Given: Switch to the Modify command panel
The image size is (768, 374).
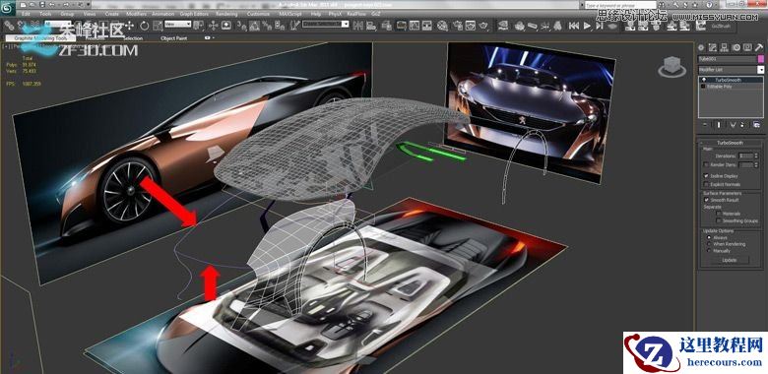Looking at the screenshot, I should 713,47.
